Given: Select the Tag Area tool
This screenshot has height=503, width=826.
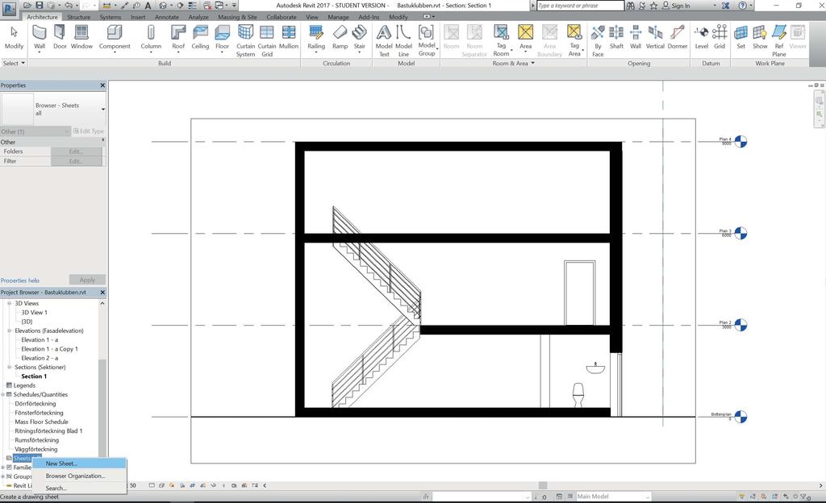Looking at the screenshot, I should [574, 40].
